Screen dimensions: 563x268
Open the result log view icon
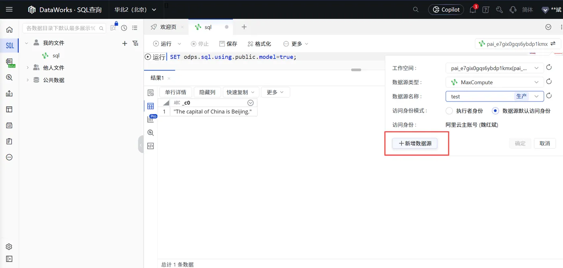(x=150, y=93)
